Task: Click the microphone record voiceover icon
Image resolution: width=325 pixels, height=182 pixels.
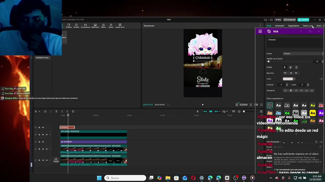Action: [198, 111]
